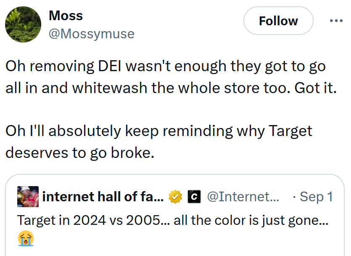
Task: Click the truncated @Internet handle
Action: tap(243, 196)
